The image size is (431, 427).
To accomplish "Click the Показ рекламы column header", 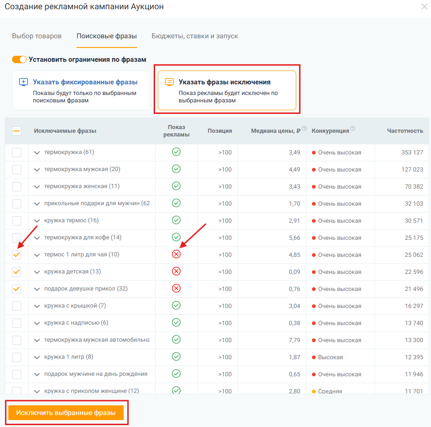I will pyautogui.click(x=176, y=130).
